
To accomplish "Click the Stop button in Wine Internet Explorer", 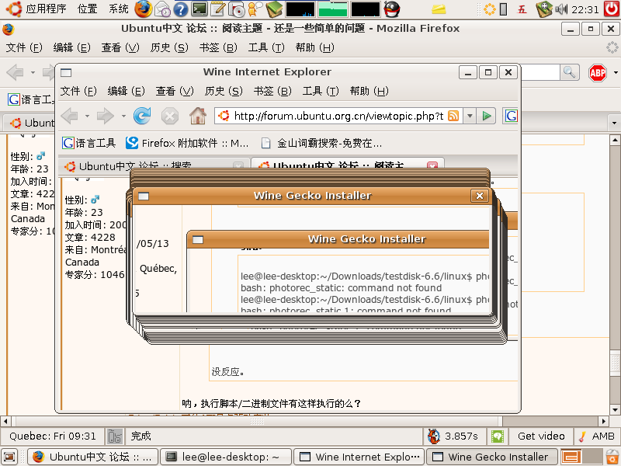I will click(169, 116).
